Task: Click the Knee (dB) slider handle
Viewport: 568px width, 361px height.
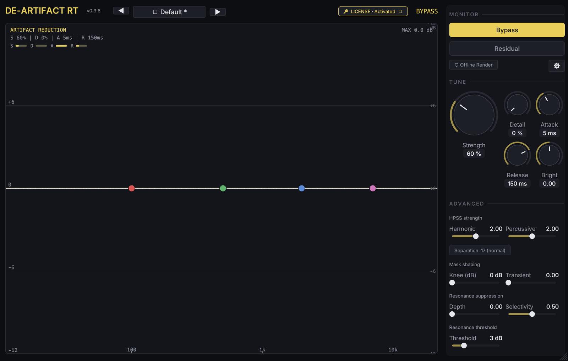Action: [452, 283]
